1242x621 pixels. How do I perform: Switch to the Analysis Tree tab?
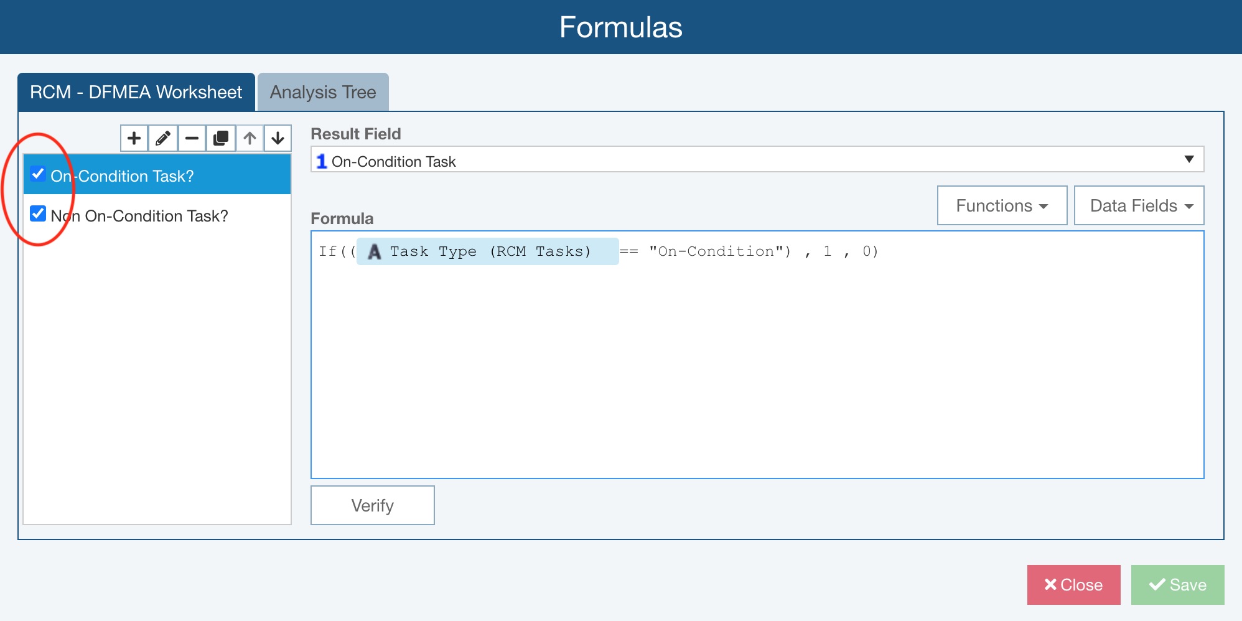(x=323, y=92)
